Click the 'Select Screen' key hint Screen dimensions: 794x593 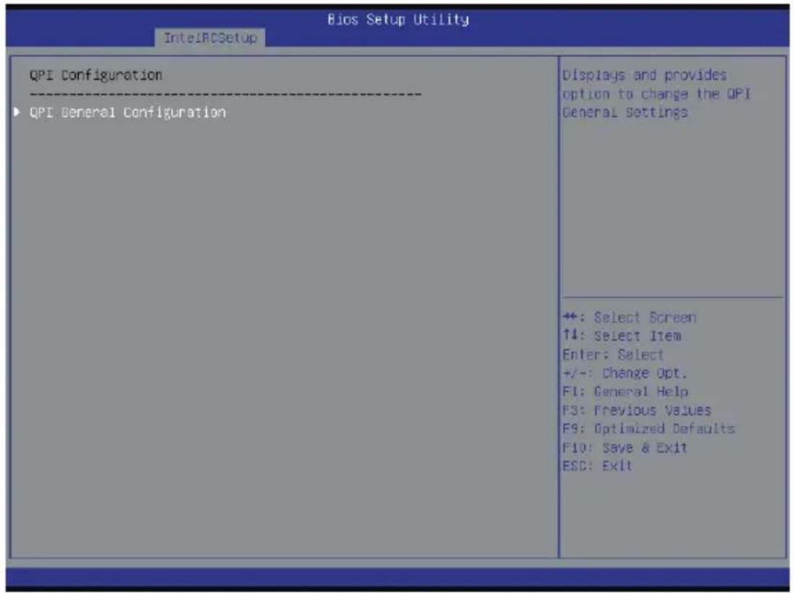(x=629, y=317)
